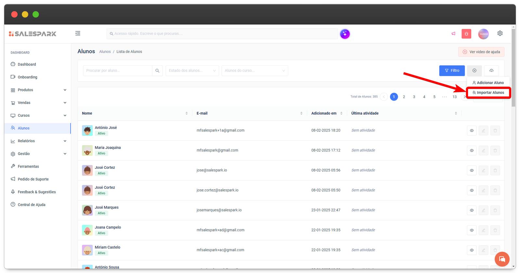Open the Alunos do curso dropdown
This screenshot has width=520, height=273.
click(x=254, y=70)
